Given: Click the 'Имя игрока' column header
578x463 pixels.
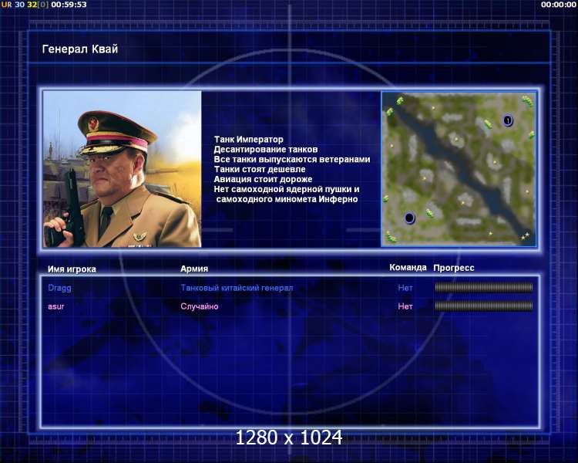Looking at the screenshot, I should coord(72,269).
